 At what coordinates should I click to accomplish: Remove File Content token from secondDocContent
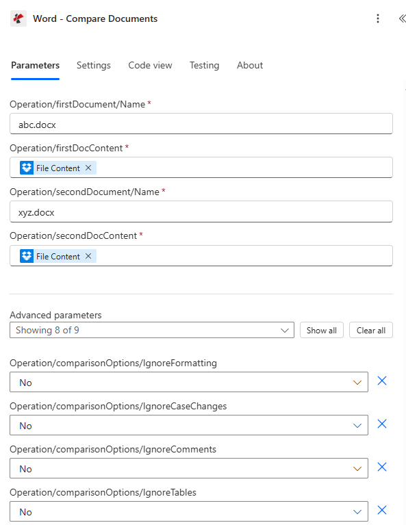88,256
